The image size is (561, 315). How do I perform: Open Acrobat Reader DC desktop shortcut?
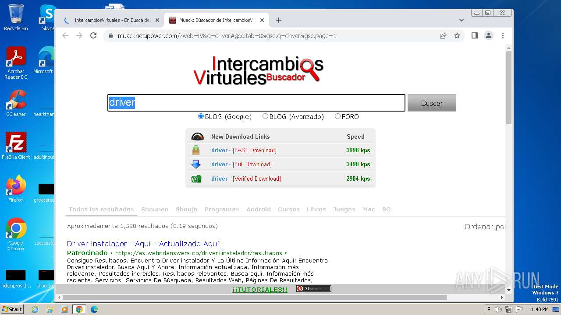click(x=16, y=63)
